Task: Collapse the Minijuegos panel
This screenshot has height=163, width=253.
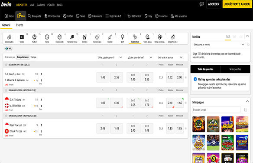Action: 247,101
